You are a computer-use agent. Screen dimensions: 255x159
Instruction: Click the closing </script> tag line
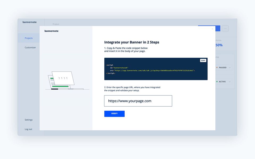point(110,73)
